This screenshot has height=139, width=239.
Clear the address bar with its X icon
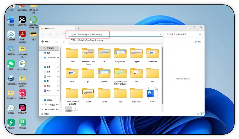[160, 34]
